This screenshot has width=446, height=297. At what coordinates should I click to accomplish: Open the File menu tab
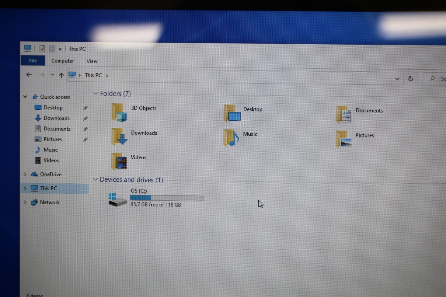coord(33,60)
